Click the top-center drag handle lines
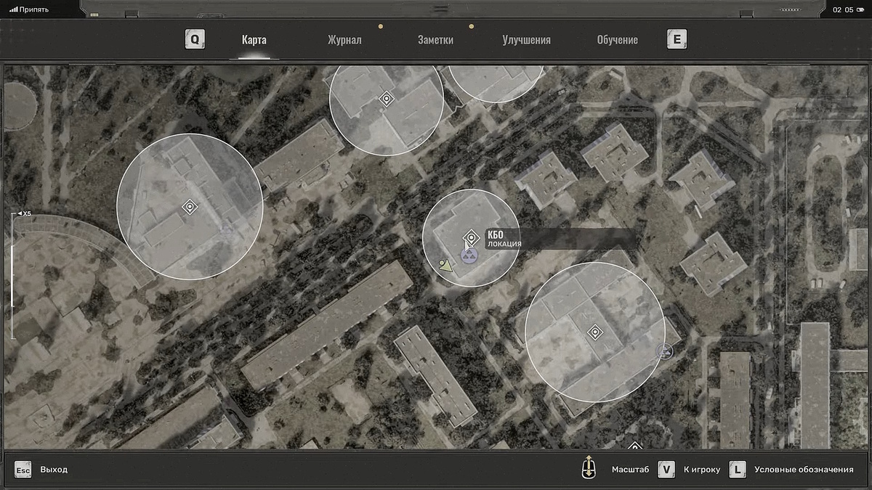The image size is (872, 490). coord(440,9)
